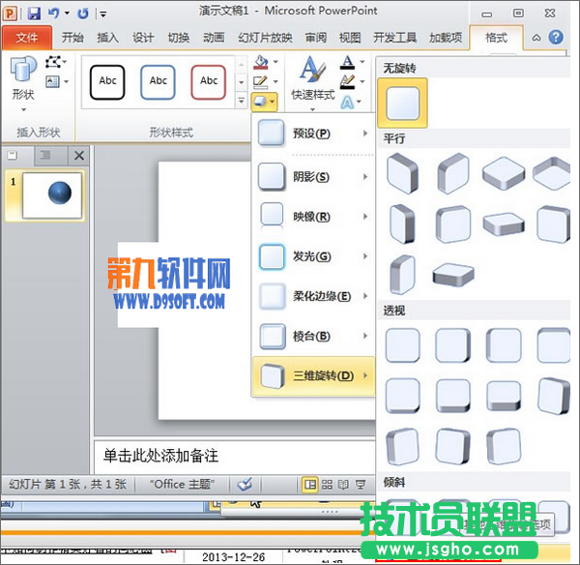
Task: Click the shape outline pencil icon
Action: [x=260, y=81]
